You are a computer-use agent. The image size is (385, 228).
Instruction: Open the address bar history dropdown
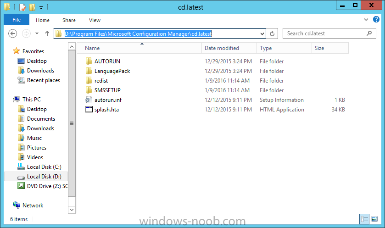[x=262, y=33]
